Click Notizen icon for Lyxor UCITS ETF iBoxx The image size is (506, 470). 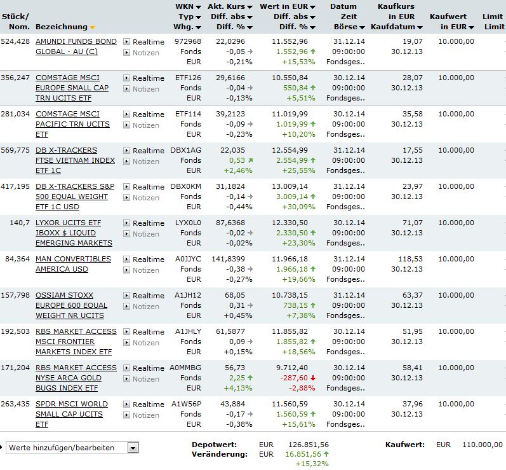127,233
